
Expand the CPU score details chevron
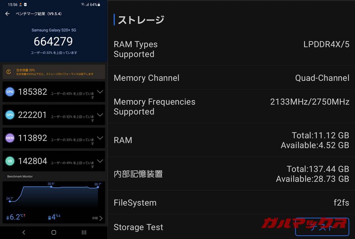click(x=100, y=91)
